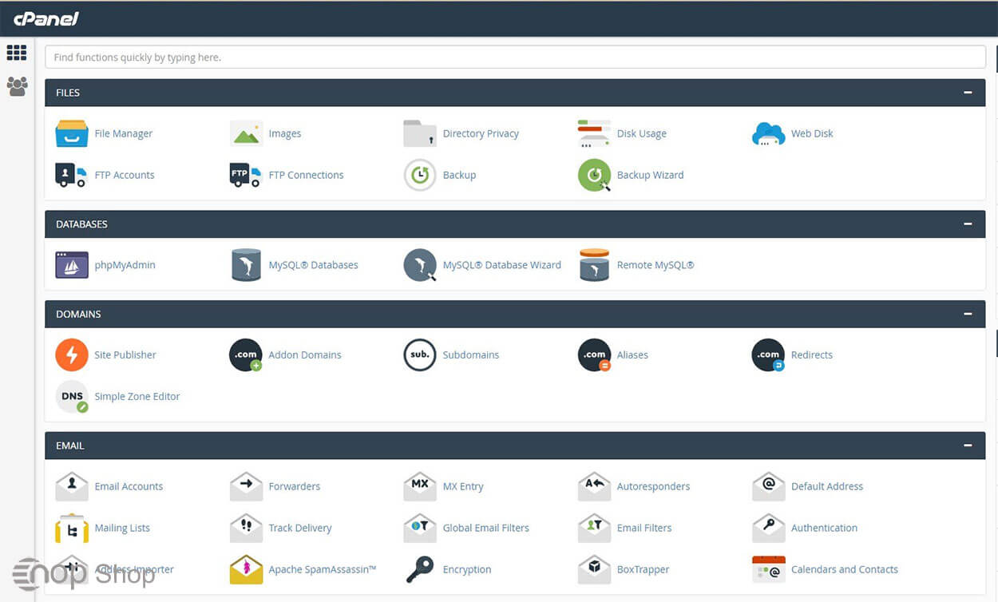This screenshot has height=602, width=998.
Task: Click the function search field
Action: 515,57
